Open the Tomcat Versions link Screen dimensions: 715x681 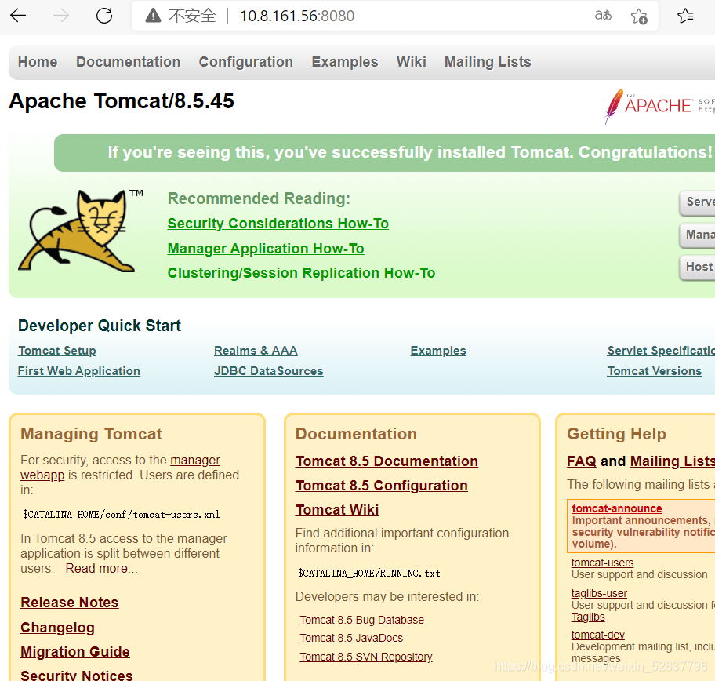coord(655,371)
